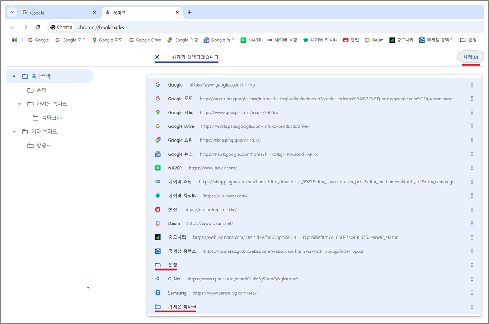Screen dimensions: 489x324
Task: Open more options for 중고나라 row
Action: pos(472,237)
